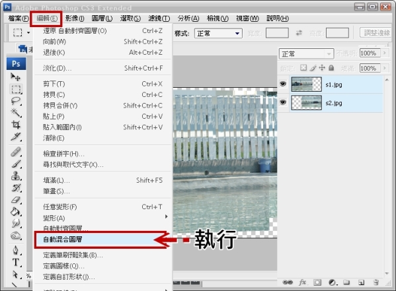Image resolution: width=396 pixels, height=291 pixels.
Task: Select the Clone Stamp tool
Action: 16,176
